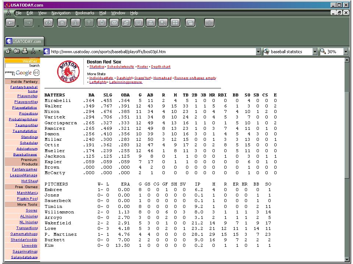Click the Boston Red Sox logo image
This screenshot has width=353, height=264.
tap(68, 71)
